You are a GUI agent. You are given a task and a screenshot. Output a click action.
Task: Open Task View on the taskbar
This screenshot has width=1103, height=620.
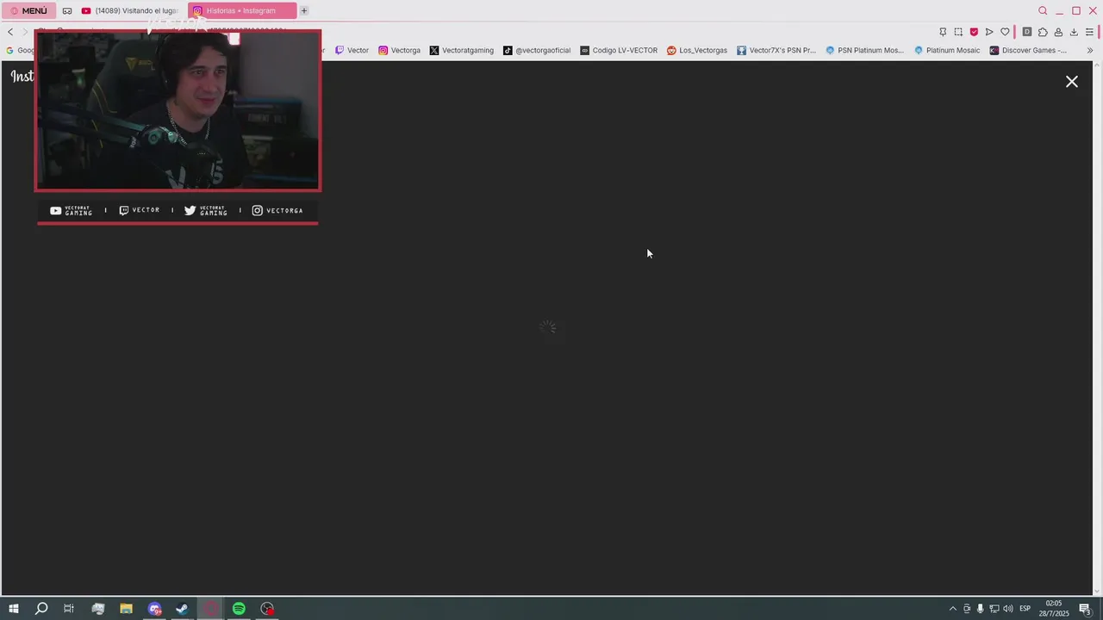coord(69,609)
